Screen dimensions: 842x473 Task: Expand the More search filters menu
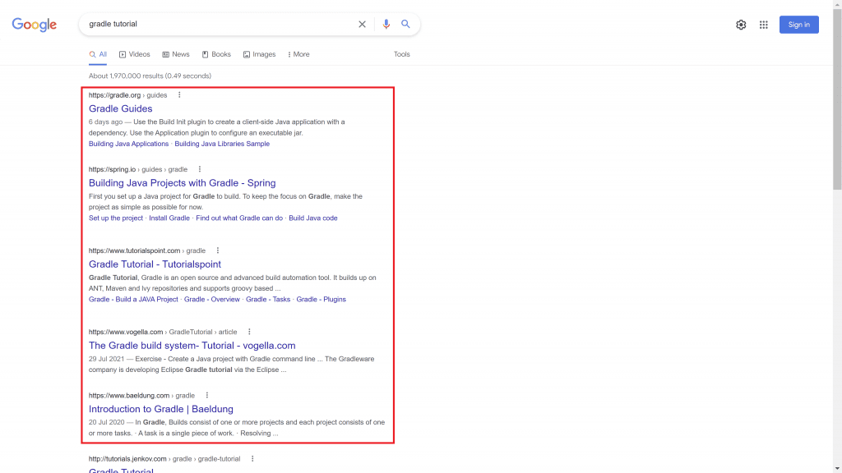tap(298, 54)
